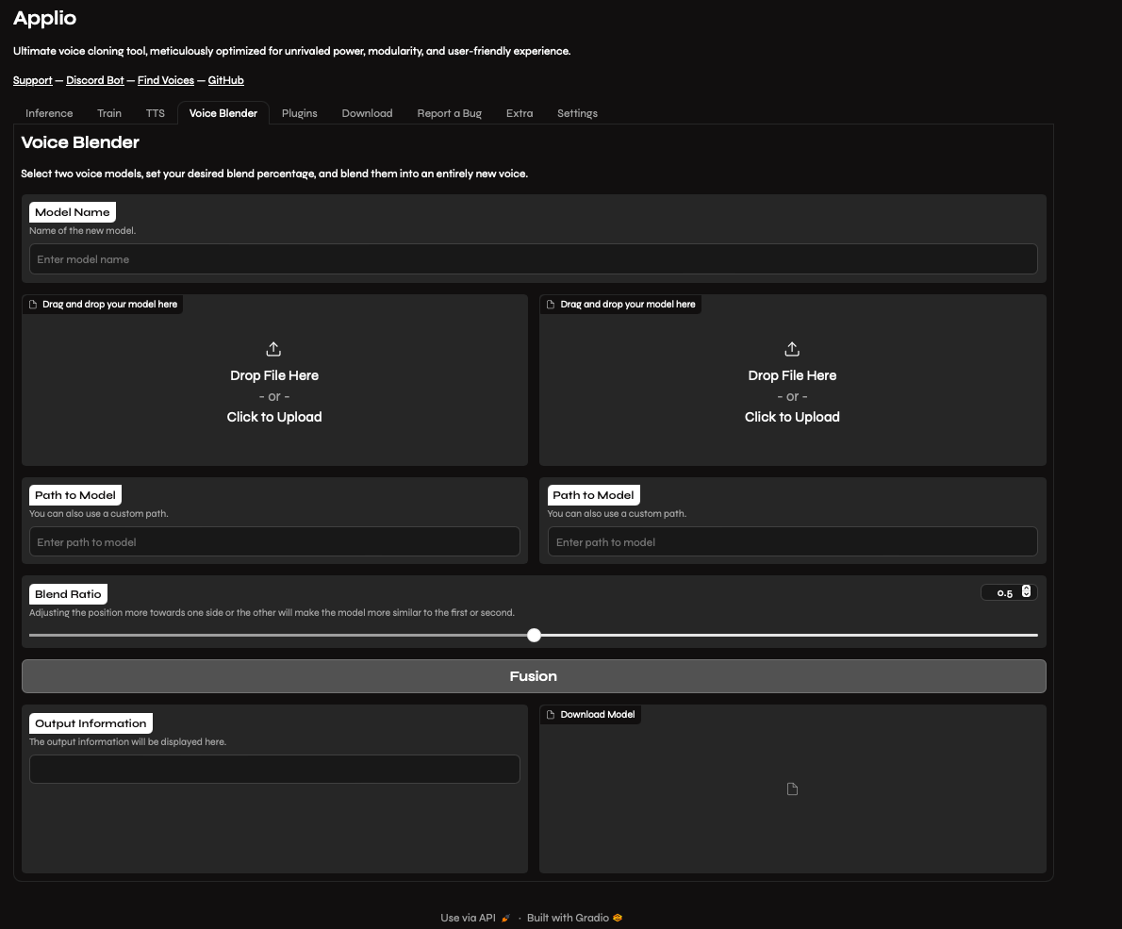Click the Enter model name input field
Image resolution: width=1122 pixels, height=929 pixels.
point(533,258)
